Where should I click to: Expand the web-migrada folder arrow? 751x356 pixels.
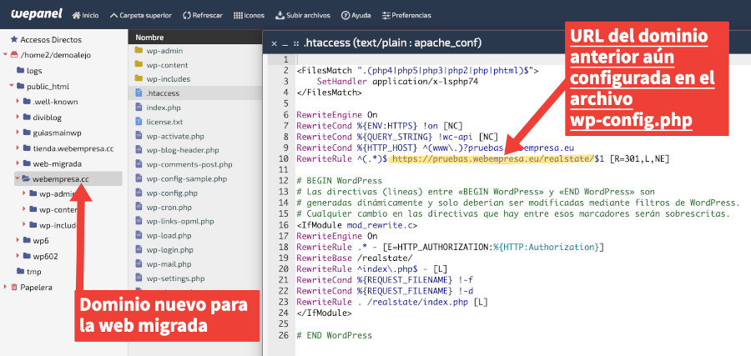pos(18,163)
